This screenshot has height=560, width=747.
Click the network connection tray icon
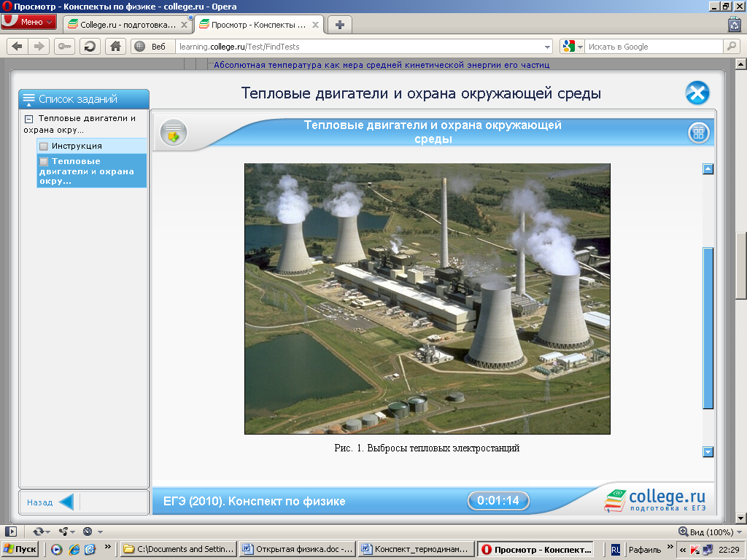(707, 550)
